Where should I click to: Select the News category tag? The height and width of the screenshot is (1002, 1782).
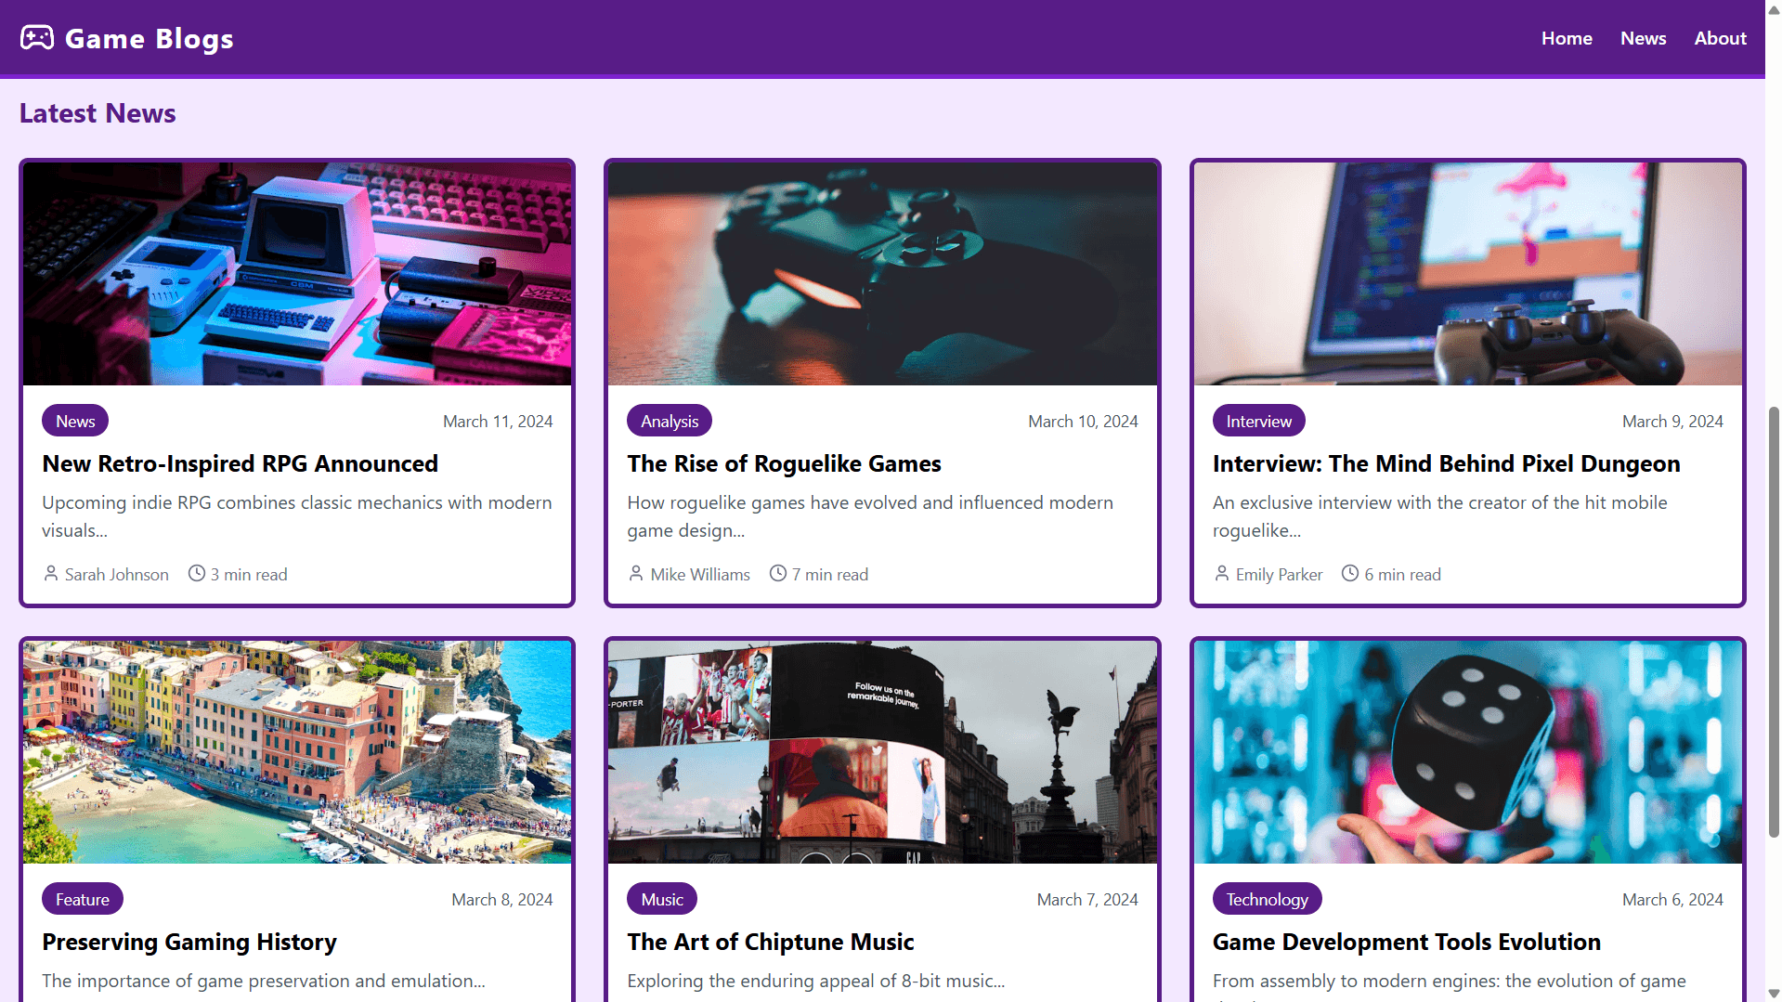pyautogui.click(x=75, y=421)
